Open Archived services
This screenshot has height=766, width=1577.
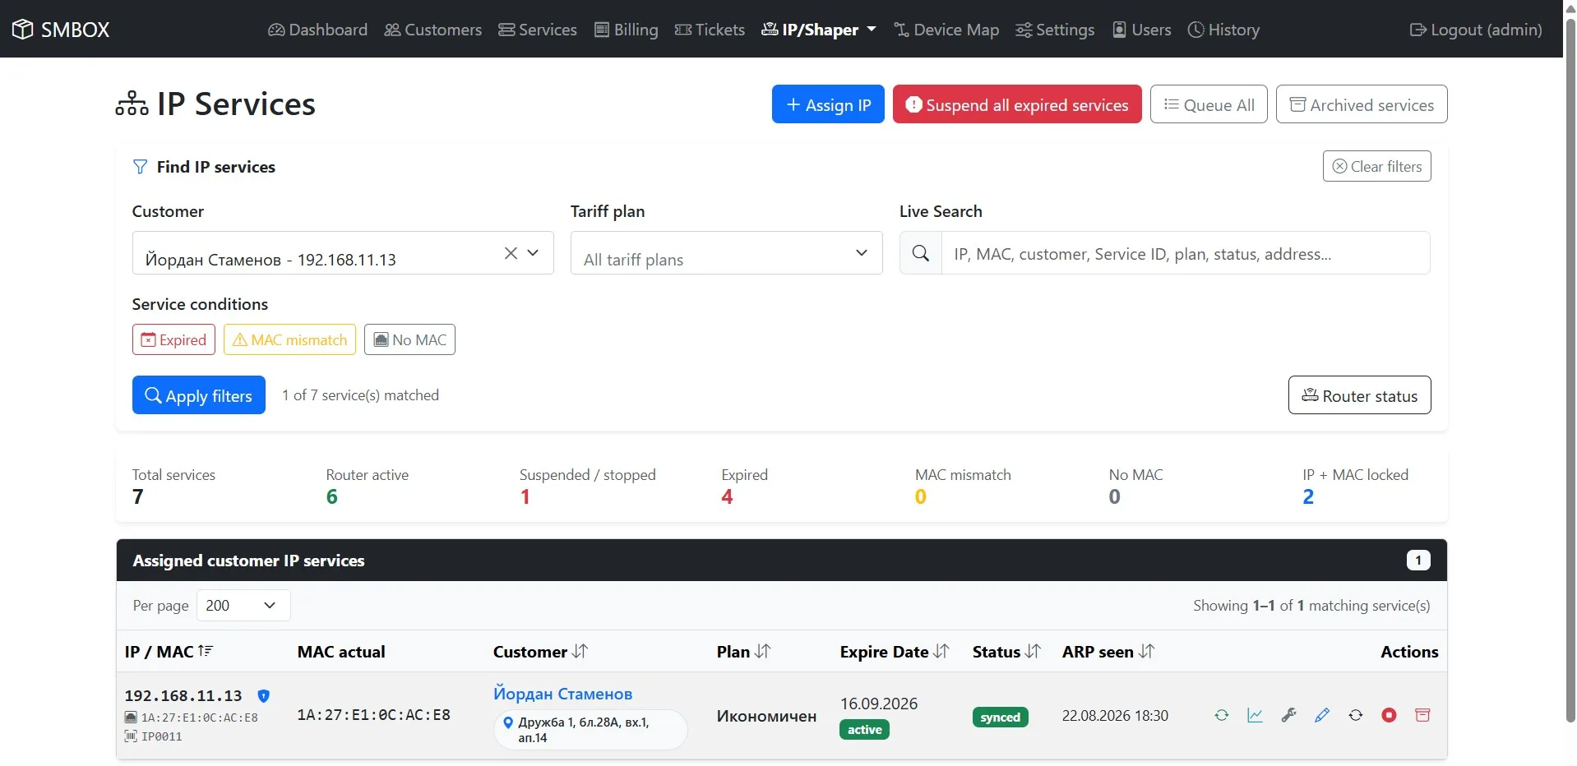coord(1362,104)
